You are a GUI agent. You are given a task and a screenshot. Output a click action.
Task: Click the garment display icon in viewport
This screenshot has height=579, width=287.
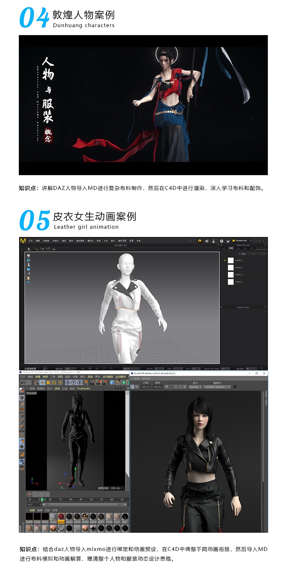[x=28, y=256]
